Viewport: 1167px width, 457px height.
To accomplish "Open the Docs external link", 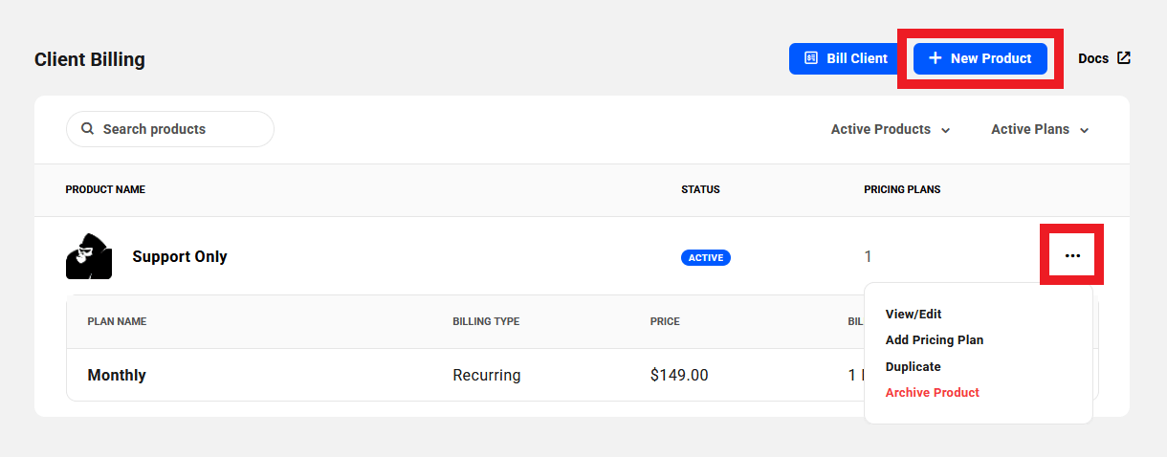I will (x=1104, y=58).
